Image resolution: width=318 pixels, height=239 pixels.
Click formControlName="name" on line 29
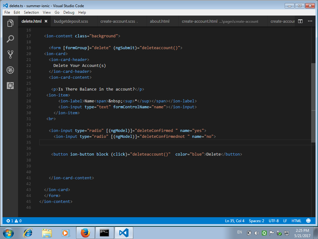139,107
